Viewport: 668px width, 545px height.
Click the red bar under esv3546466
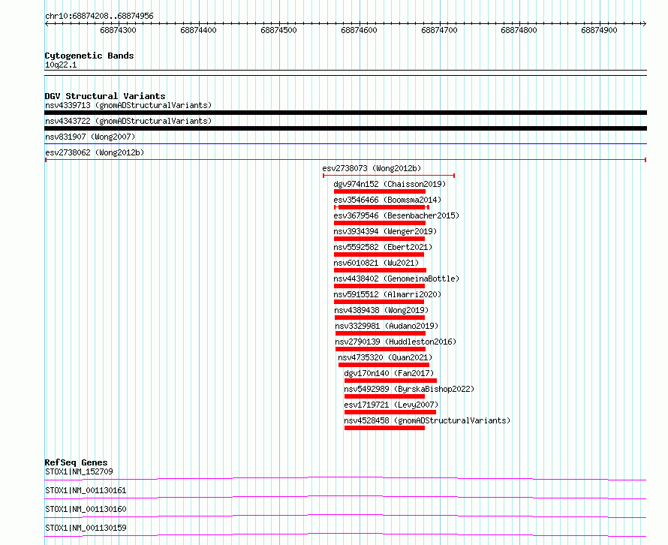(x=382, y=207)
